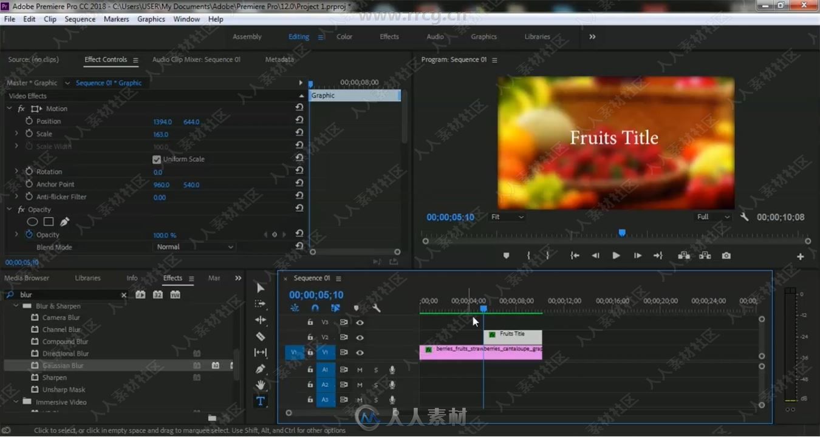Select the Ripple Edit tool
Image resolution: width=820 pixels, height=437 pixels.
(x=260, y=320)
